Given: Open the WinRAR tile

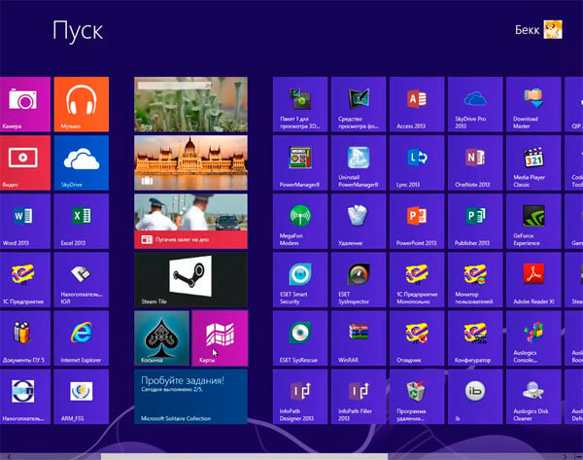Looking at the screenshot, I should point(359,337).
